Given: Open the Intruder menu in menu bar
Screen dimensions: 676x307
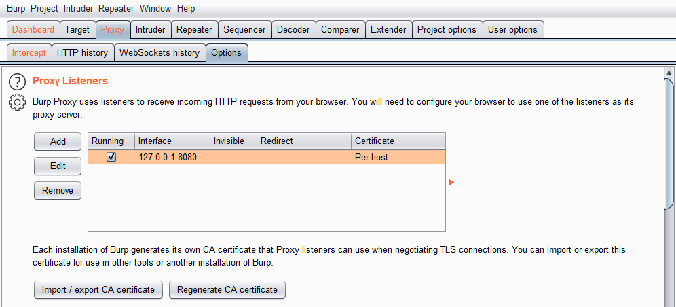Looking at the screenshot, I should (77, 8).
